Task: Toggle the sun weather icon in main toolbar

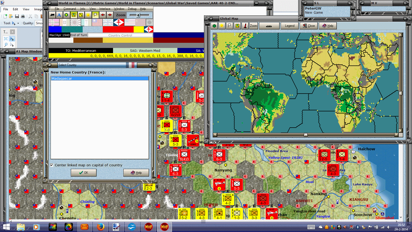Action: tap(88, 15)
